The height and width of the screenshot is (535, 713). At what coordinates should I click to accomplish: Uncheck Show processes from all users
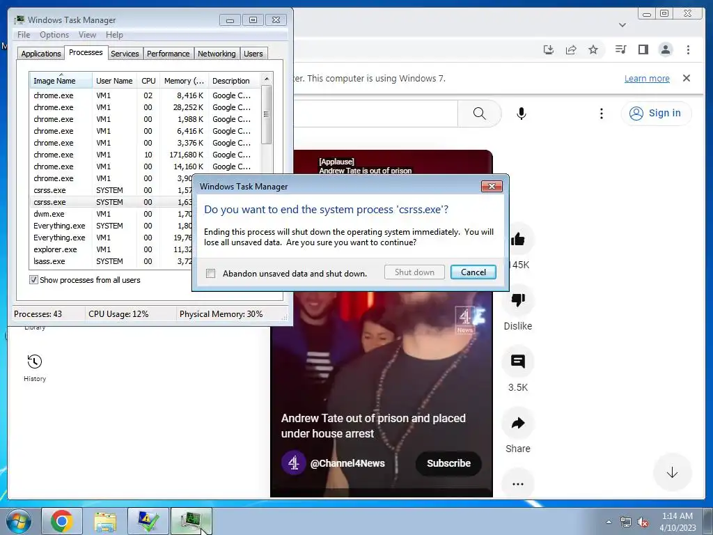(33, 280)
